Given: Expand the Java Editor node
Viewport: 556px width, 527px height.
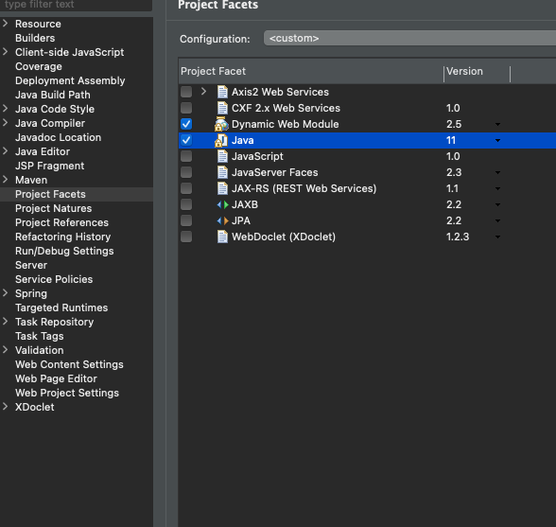Looking at the screenshot, I should (x=6, y=151).
